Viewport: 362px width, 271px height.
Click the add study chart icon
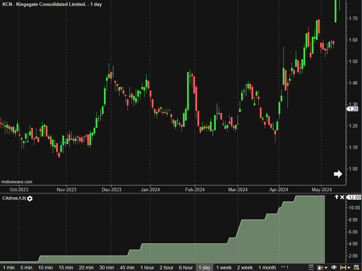tap(320, 268)
